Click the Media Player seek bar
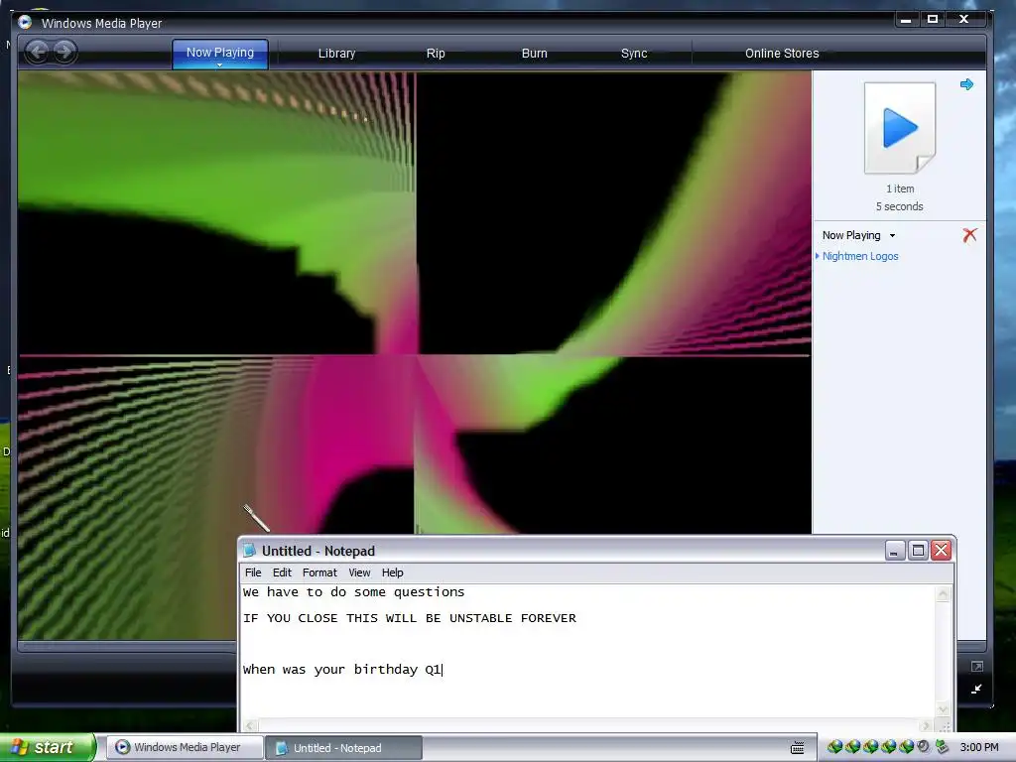 pyautogui.click(x=127, y=645)
